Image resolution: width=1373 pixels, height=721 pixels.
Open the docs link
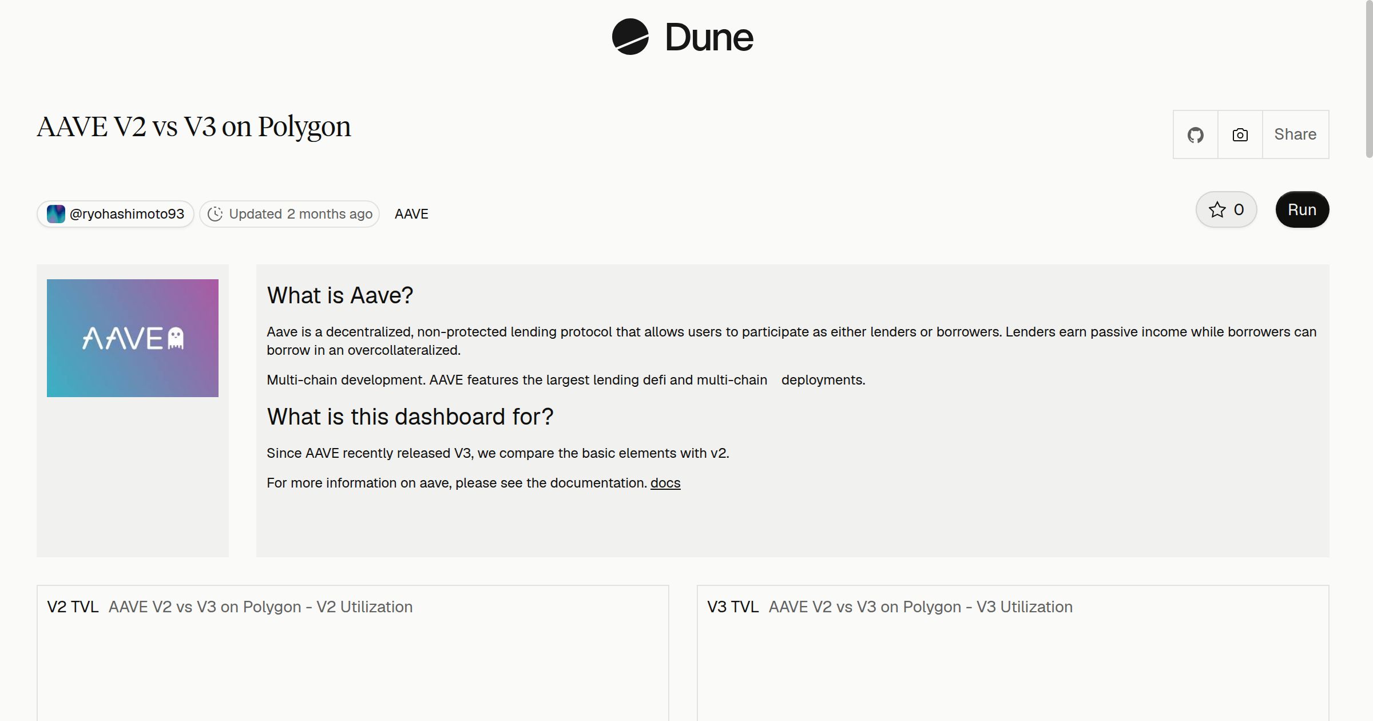[665, 483]
